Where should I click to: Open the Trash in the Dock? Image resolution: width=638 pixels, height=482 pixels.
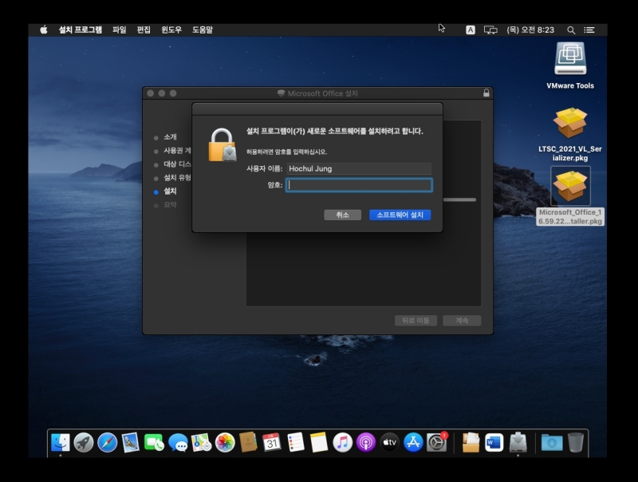click(575, 443)
